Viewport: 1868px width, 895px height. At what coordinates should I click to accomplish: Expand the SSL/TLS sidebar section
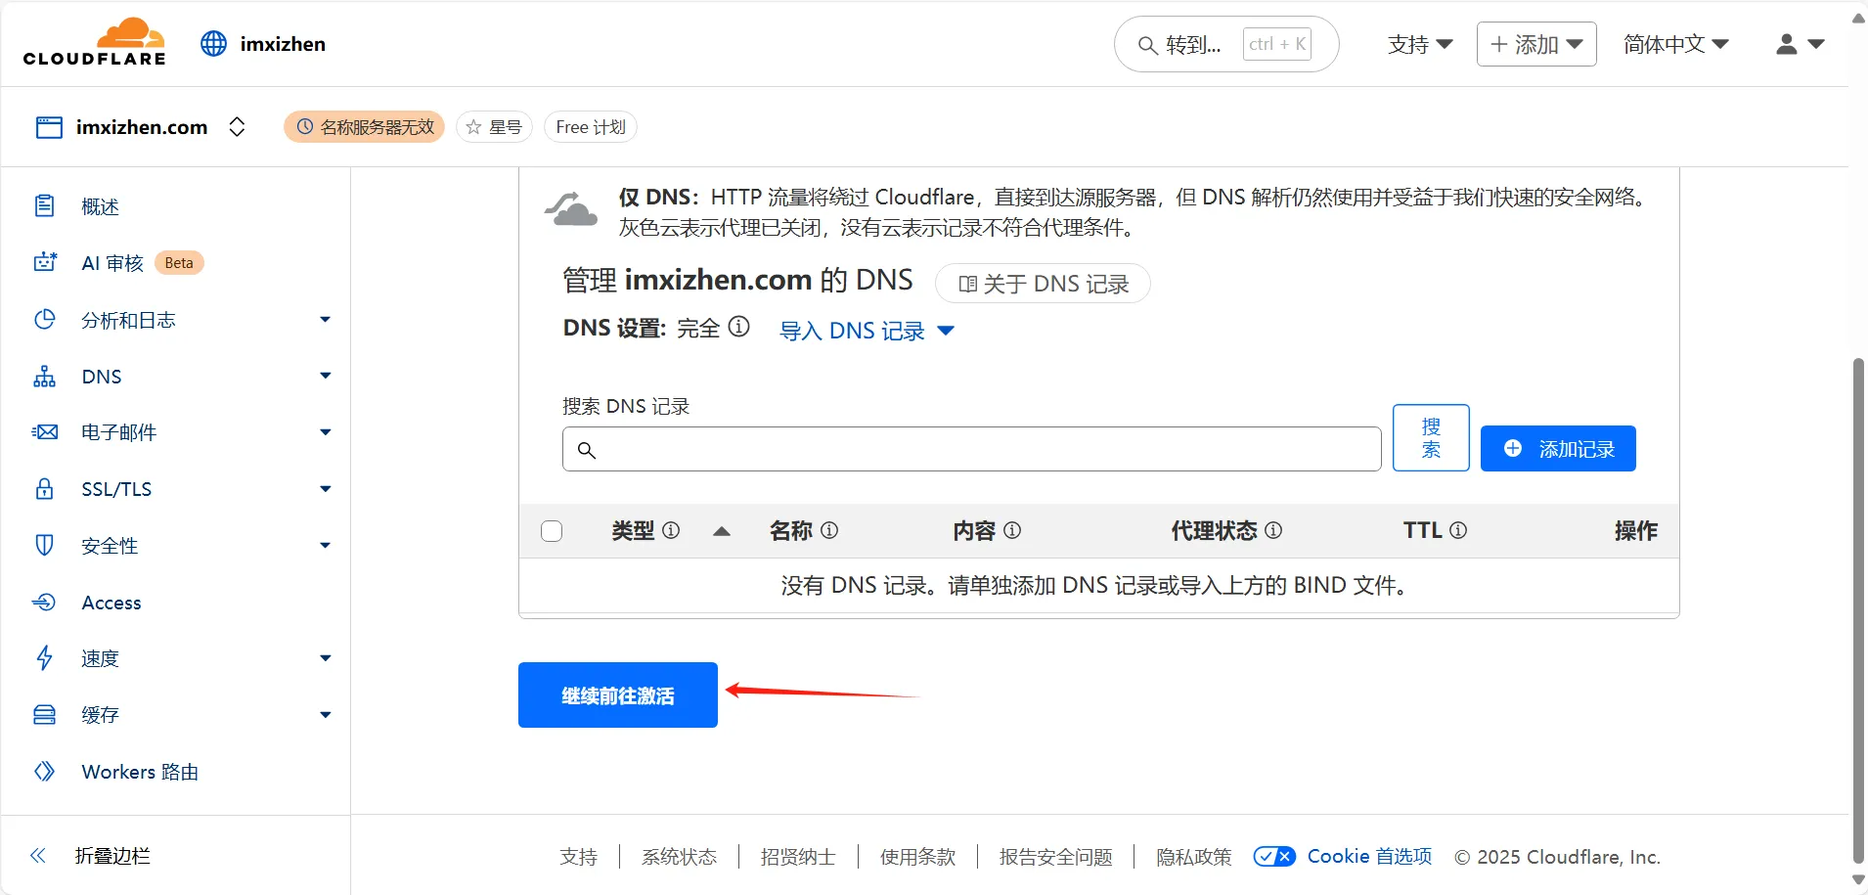click(326, 489)
